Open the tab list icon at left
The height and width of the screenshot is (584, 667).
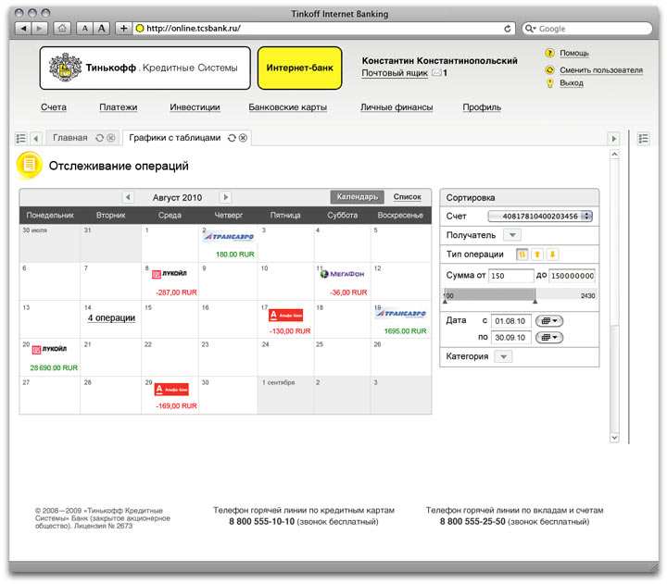point(20,138)
